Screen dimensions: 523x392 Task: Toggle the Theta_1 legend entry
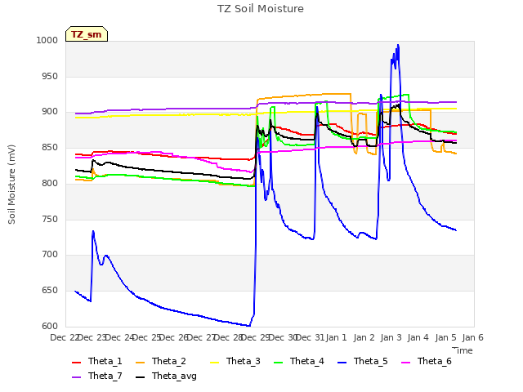click(x=97, y=361)
